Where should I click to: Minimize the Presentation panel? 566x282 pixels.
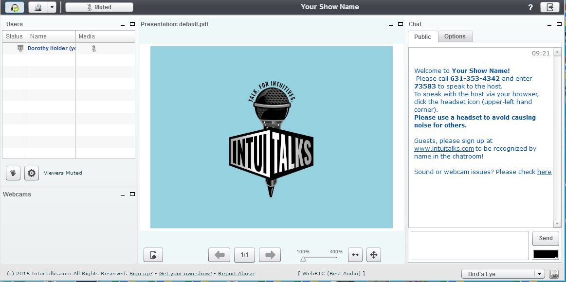point(391,24)
